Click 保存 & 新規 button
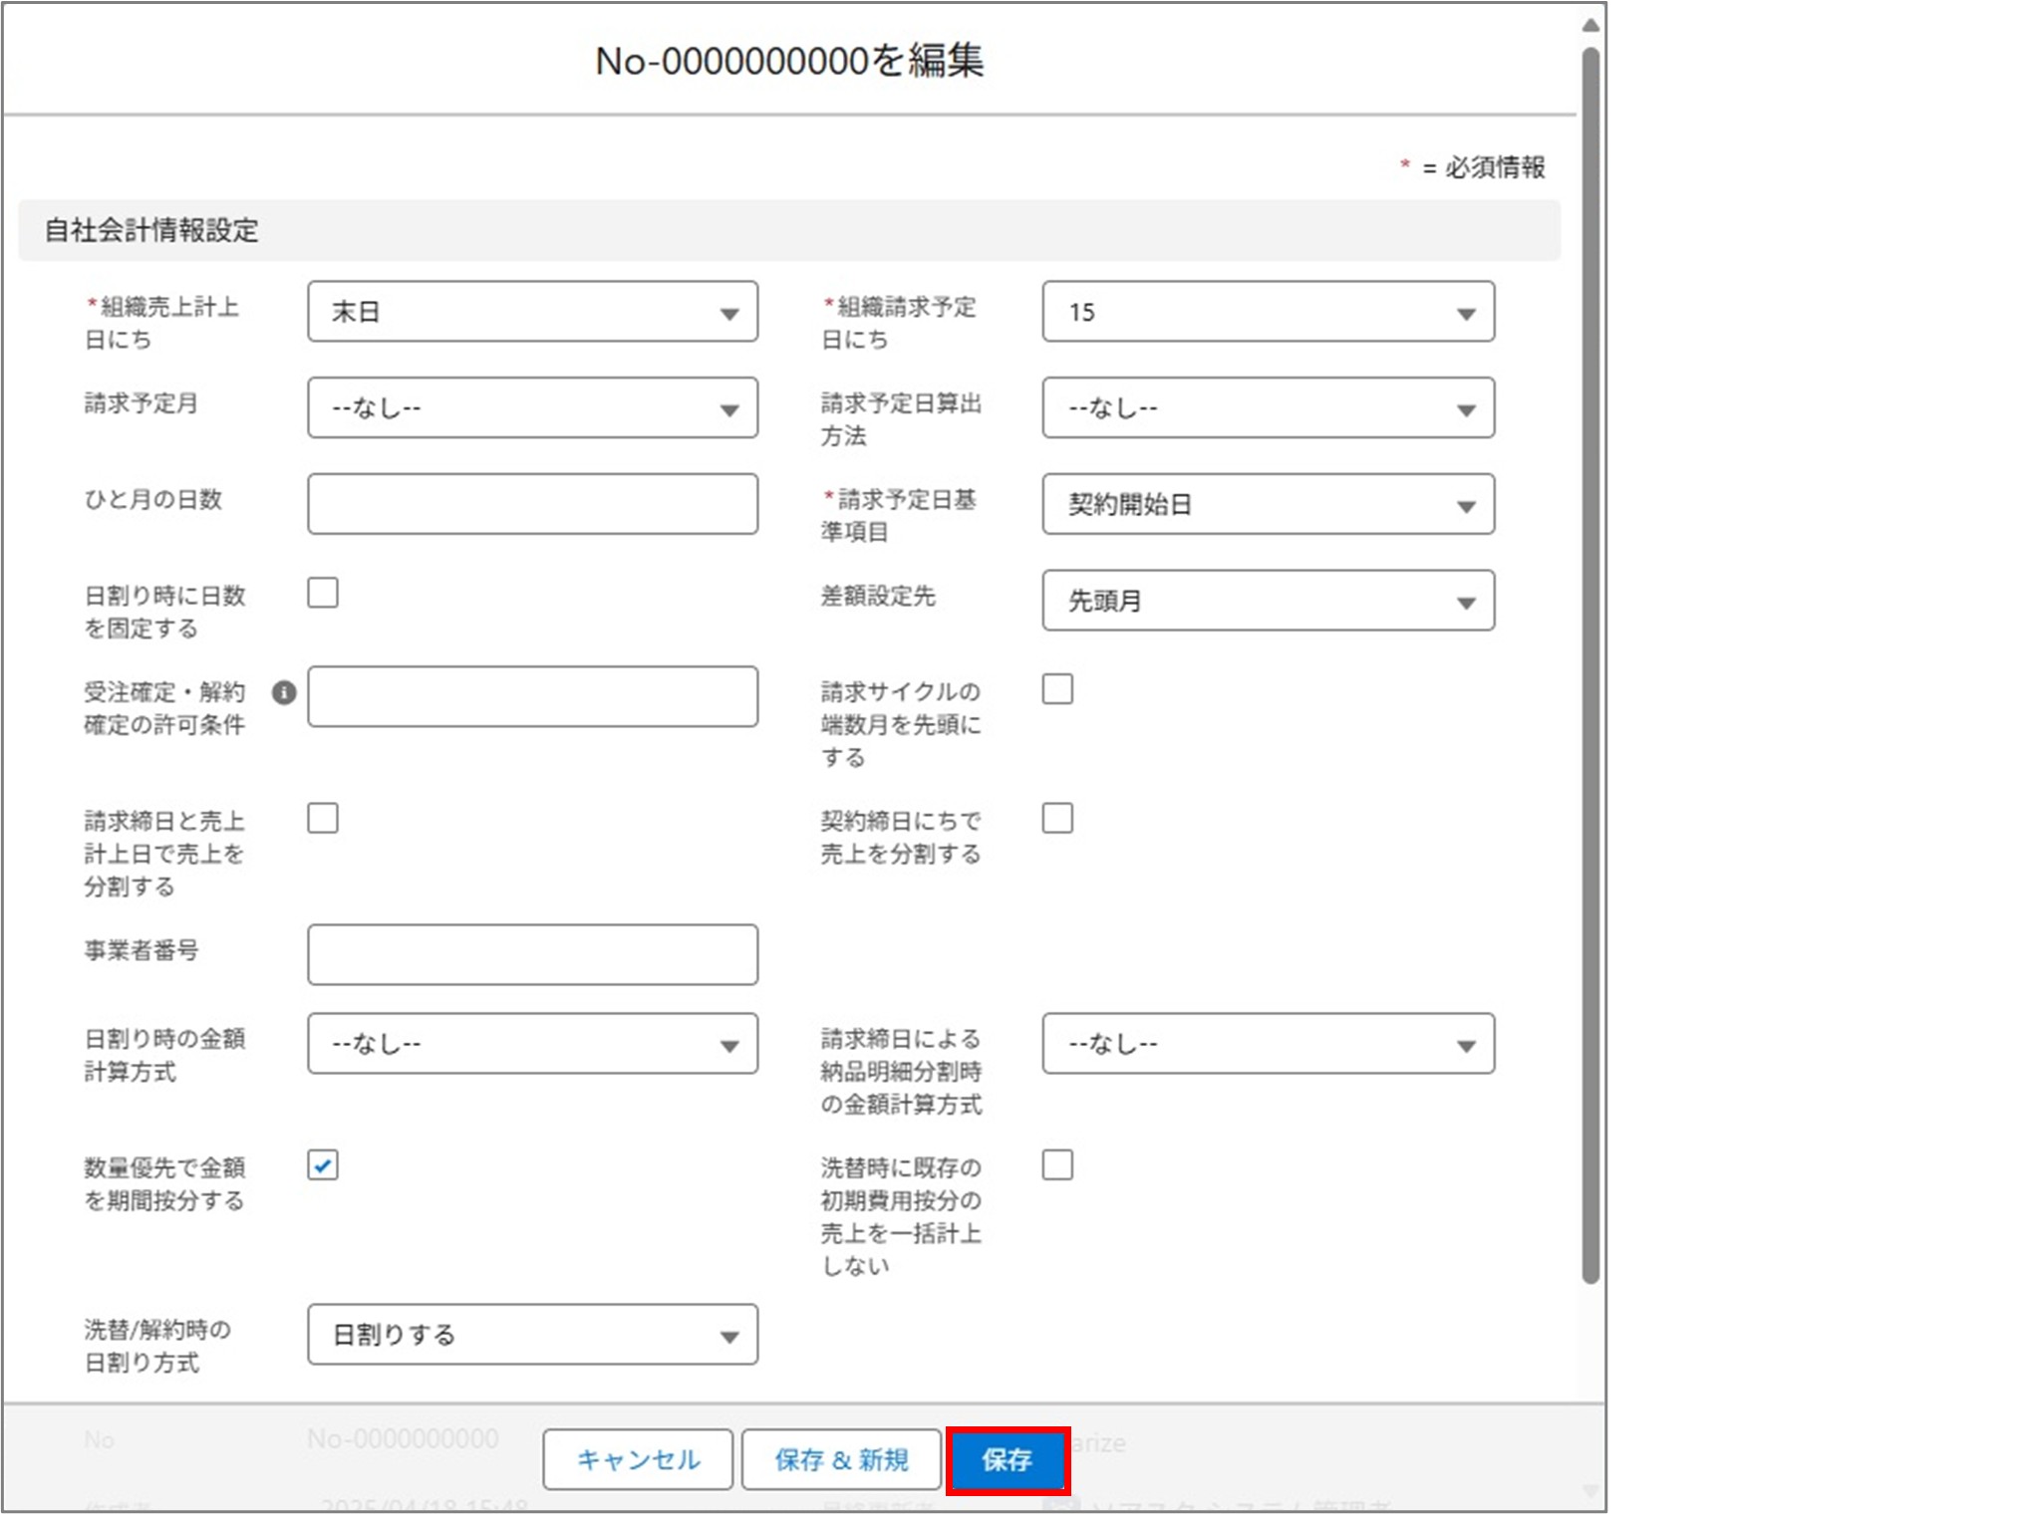Screen dimensions: 2020x1519 [x=840, y=1458]
